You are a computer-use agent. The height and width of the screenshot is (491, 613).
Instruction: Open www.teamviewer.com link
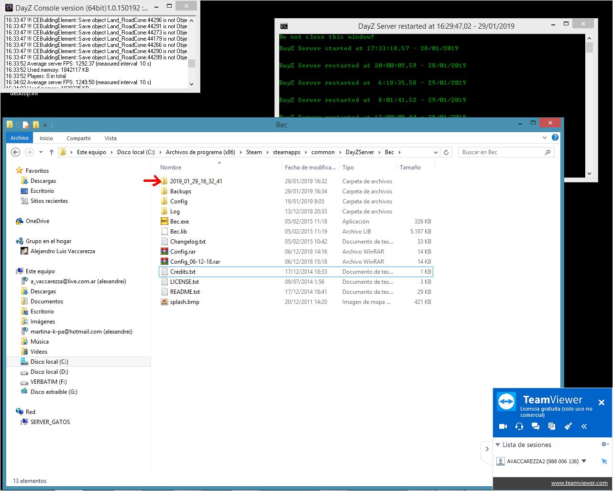(579, 483)
